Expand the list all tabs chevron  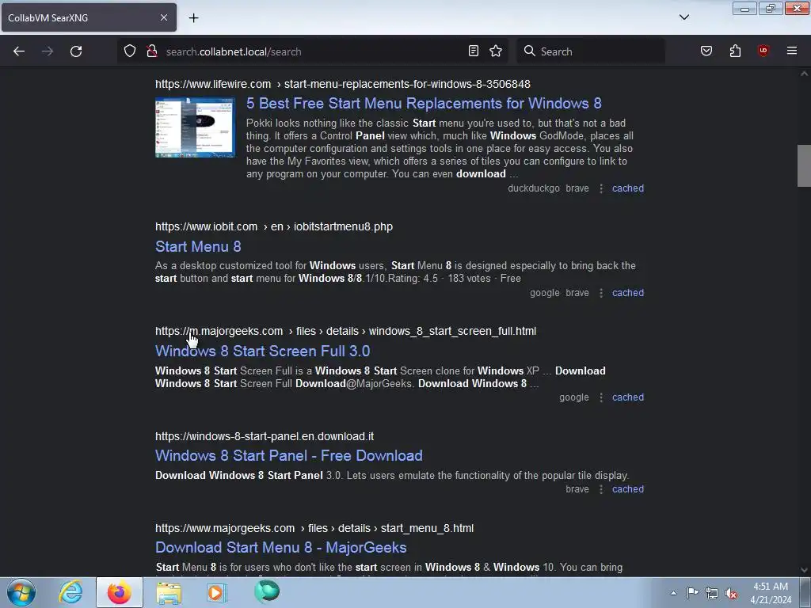pyautogui.click(x=683, y=17)
